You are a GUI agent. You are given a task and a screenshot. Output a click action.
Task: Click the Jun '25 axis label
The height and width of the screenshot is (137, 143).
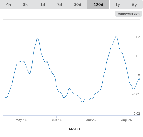pos(57,120)
